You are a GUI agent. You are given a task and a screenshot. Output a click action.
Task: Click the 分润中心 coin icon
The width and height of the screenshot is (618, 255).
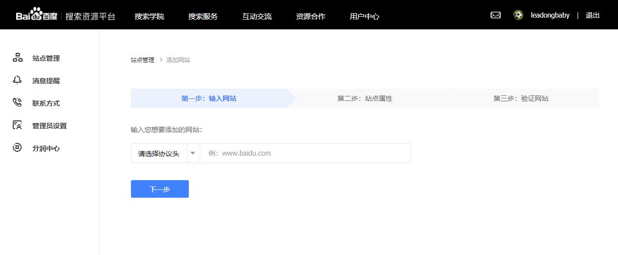pos(17,148)
